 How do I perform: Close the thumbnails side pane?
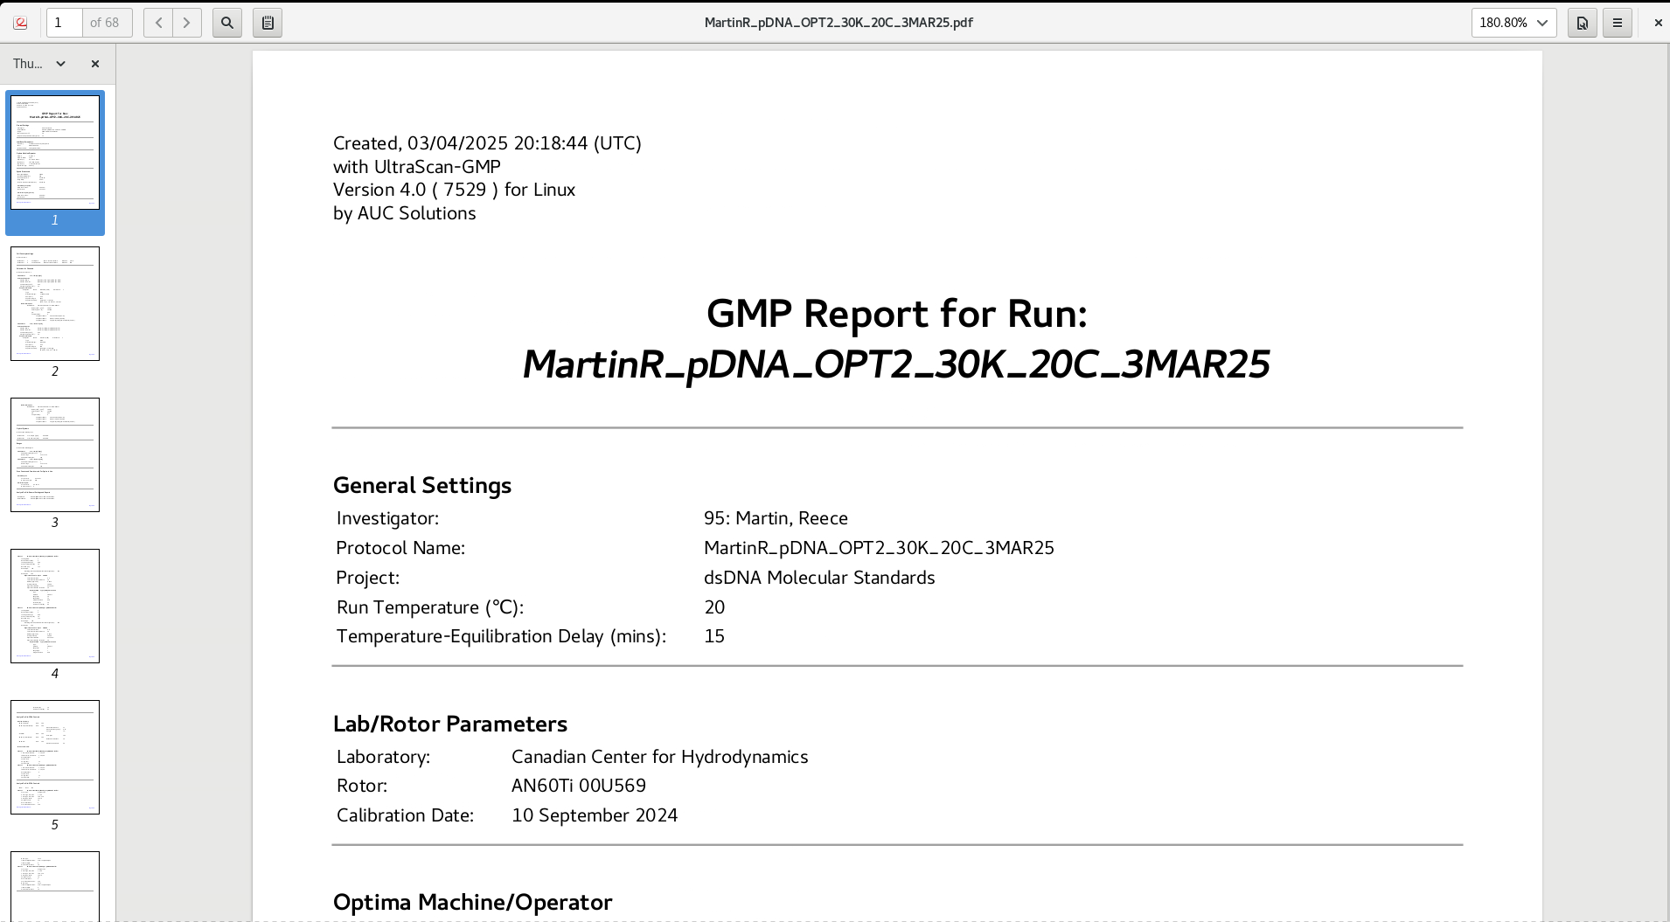point(95,64)
